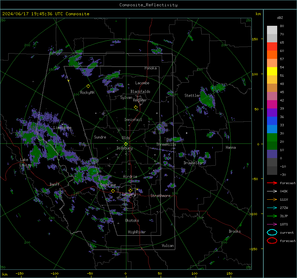This screenshot has width=297, height=278.
Task: Click the ThreeHills town label
Action: pyautogui.click(x=166, y=144)
